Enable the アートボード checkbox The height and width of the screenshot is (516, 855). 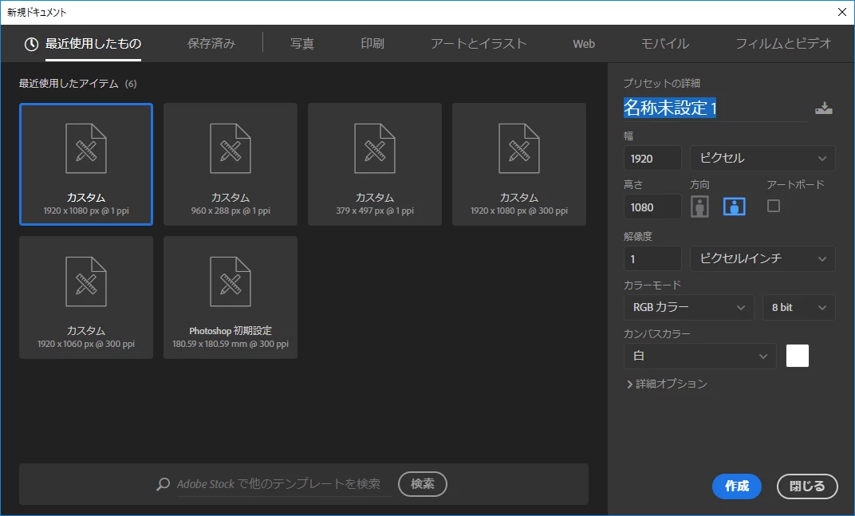[773, 206]
